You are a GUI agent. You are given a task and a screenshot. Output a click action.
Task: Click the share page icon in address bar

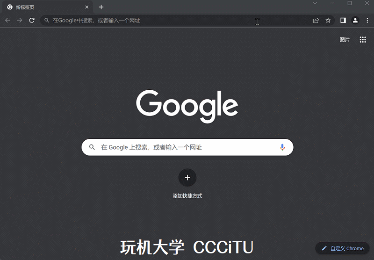pyautogui.click(x=316, y=21)
